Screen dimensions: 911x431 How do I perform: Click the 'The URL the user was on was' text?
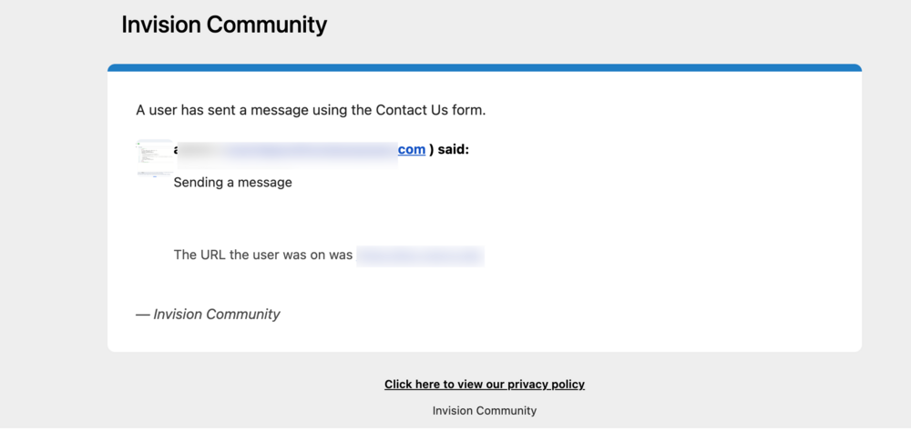(x=263, y=255)
